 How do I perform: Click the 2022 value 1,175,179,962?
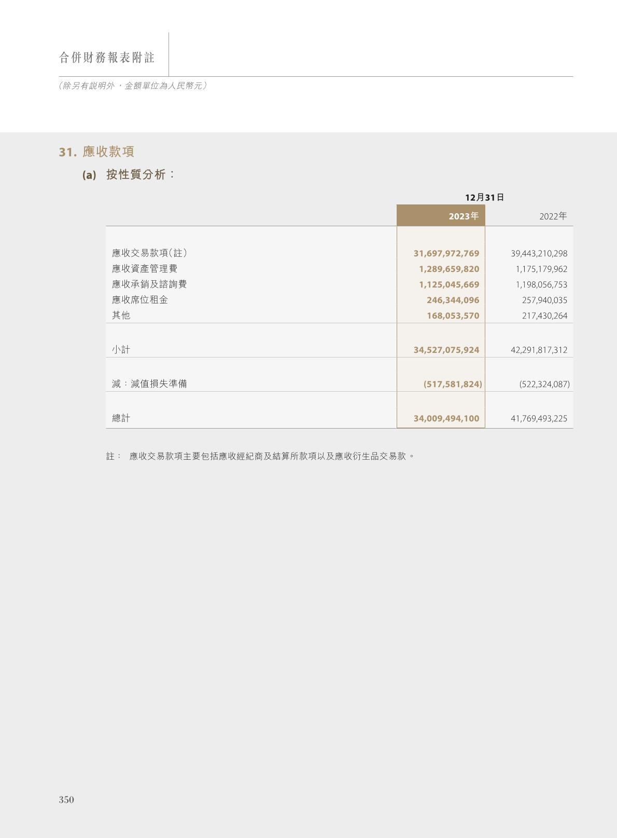(541, 269)
